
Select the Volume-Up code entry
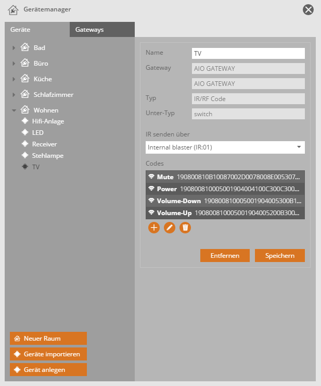[225, 213]
